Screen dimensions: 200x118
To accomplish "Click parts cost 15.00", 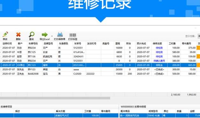I will [192, 70].
